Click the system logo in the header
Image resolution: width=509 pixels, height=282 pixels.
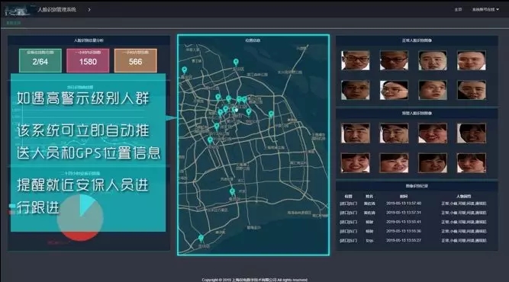tap(16, 11)
